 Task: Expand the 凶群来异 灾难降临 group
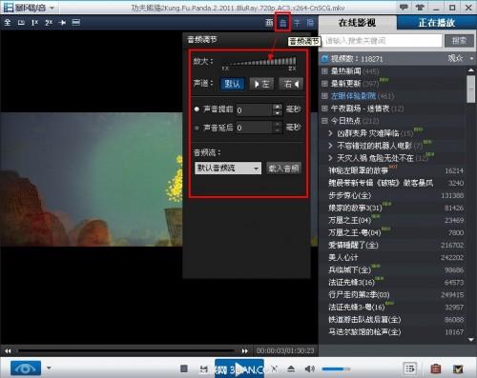(x=330, y=133)
